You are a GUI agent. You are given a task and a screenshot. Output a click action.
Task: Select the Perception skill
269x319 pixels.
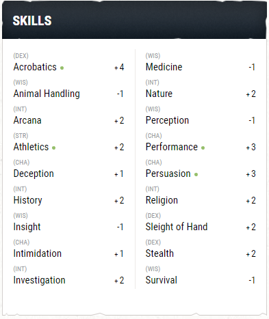coord(167,120)
